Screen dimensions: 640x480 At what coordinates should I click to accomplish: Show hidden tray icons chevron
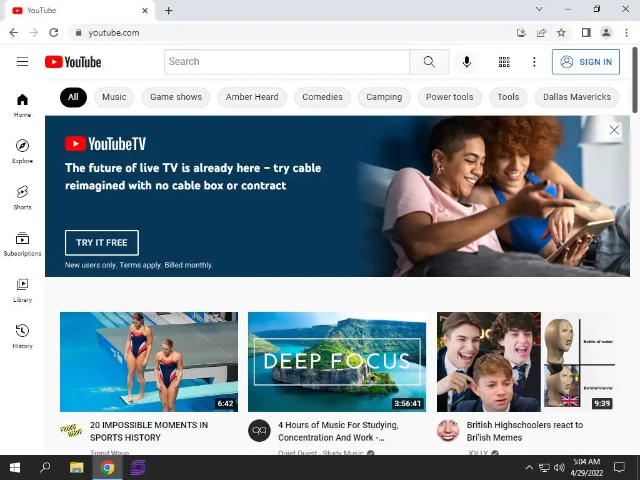(x=529, y=467)
